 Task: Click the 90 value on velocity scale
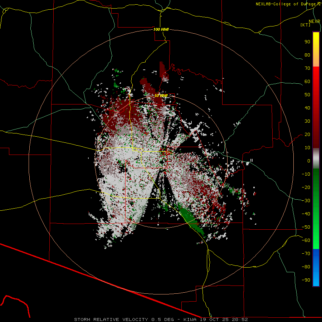(x=307, y=42)
